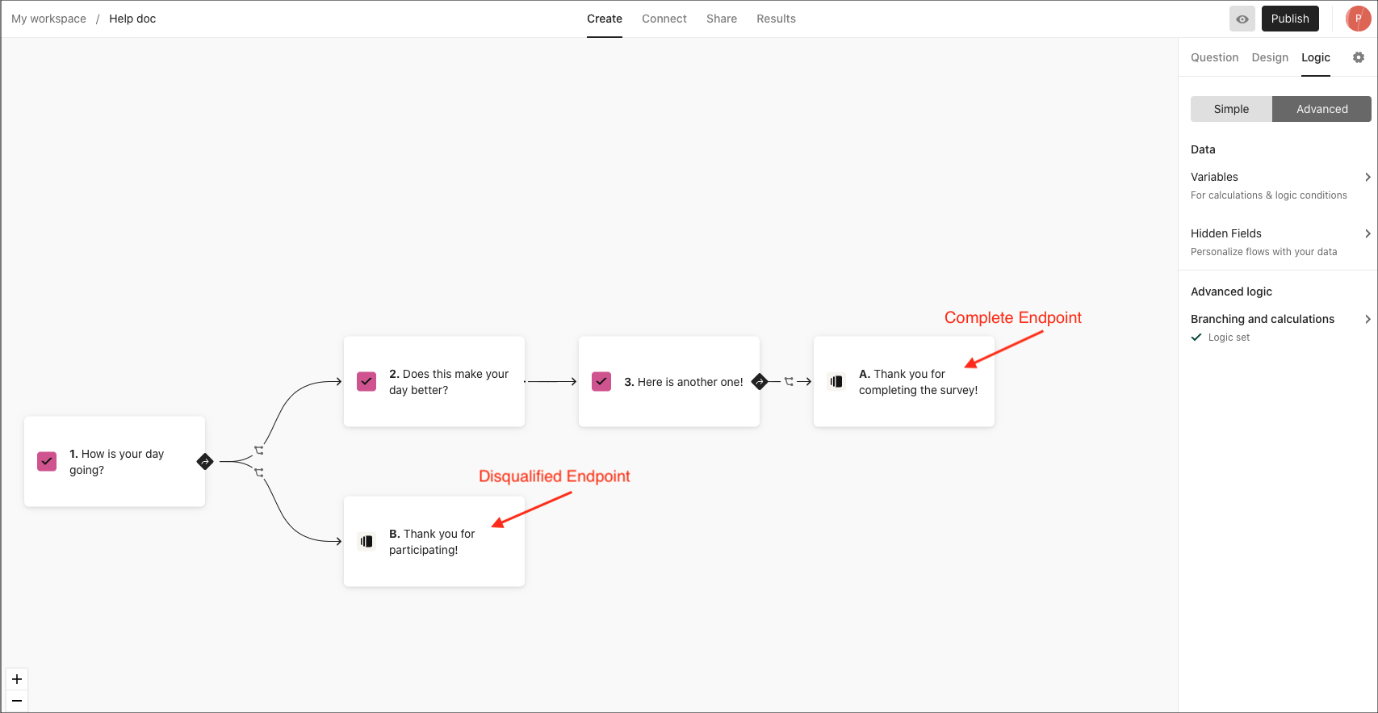Screen dimensions: 1378x713
Task: Expand Branching and calculations
Action: click(x=1280, y=327)
